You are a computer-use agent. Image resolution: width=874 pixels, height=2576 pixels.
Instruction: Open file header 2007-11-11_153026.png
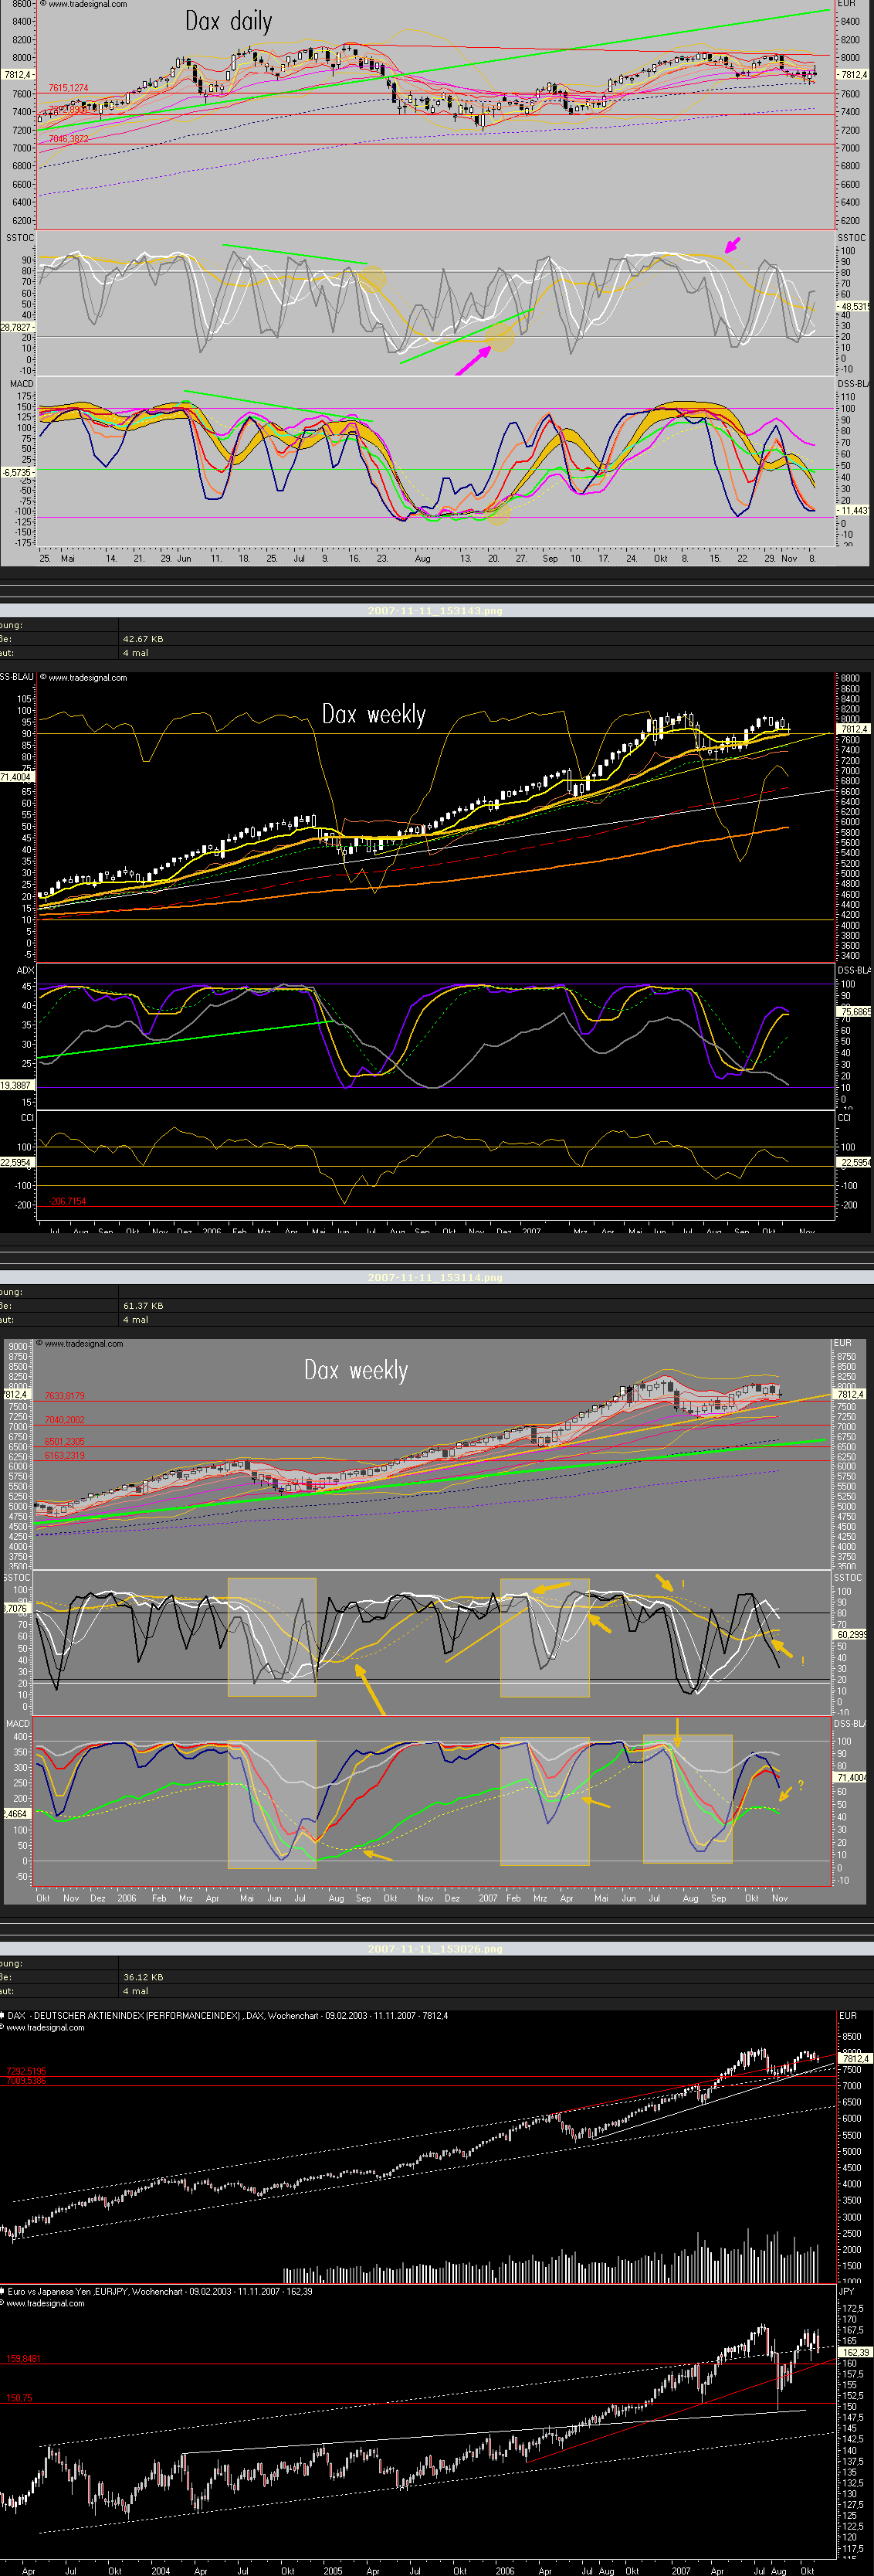[435, 1948]
